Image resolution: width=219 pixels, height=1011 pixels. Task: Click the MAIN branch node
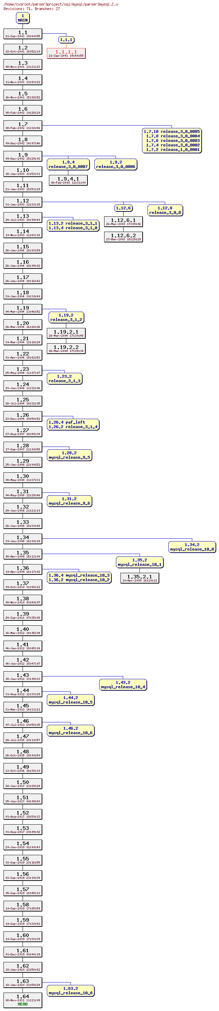point(23,18)
